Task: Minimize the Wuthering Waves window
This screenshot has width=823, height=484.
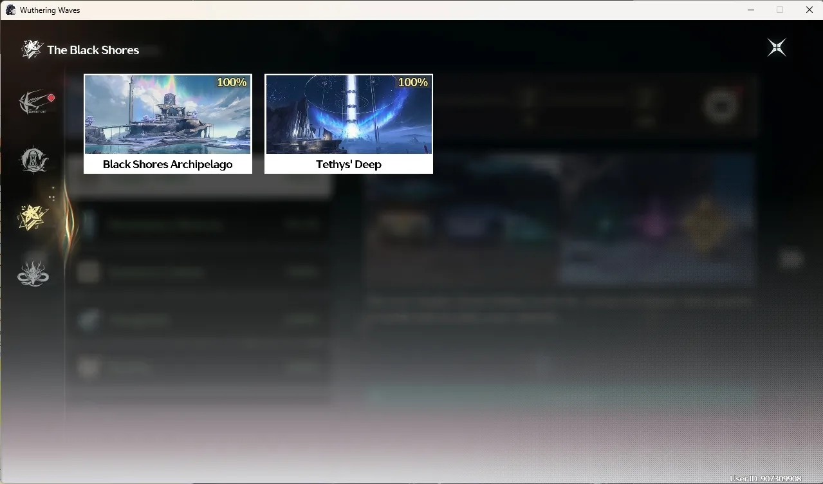Action: pos(751,10)
